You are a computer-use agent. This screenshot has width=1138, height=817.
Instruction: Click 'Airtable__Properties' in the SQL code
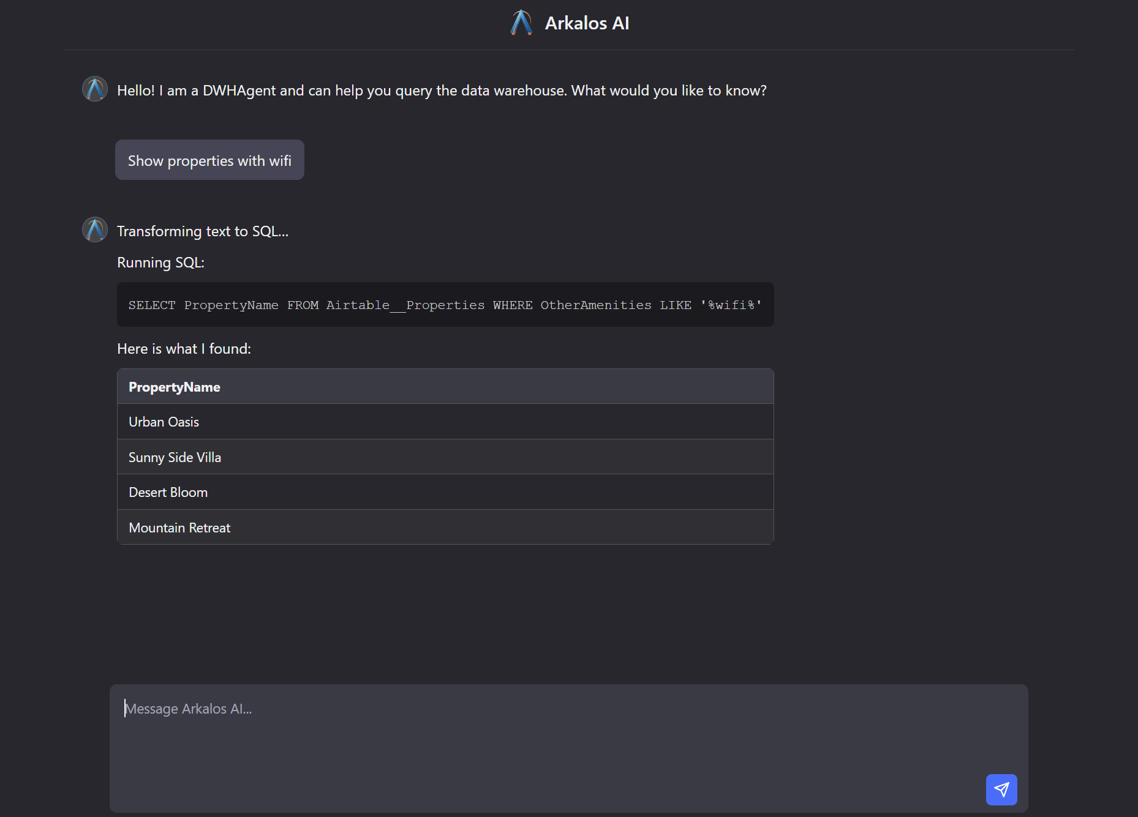tap(405, 305)
